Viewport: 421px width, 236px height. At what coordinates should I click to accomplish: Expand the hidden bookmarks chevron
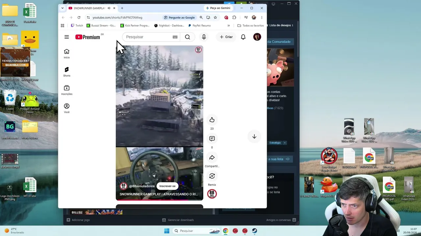pos(229,26)
